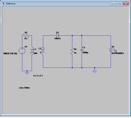Click the R1 component name label
Viewport: 131px width, 118px height.
tap(75, 49)
